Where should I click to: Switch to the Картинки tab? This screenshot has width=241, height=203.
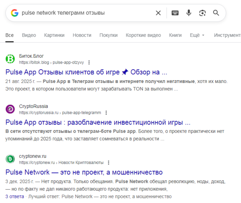pyautogui.click(x=54, y=35)
